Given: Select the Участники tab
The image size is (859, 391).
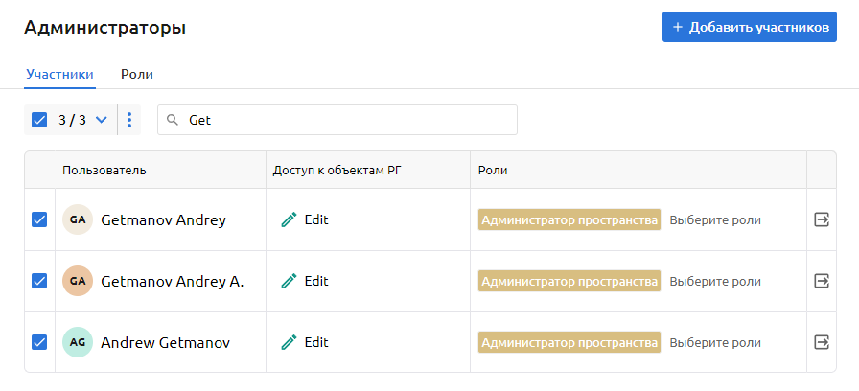Looking at the screenshot, I should coord(59,74).
